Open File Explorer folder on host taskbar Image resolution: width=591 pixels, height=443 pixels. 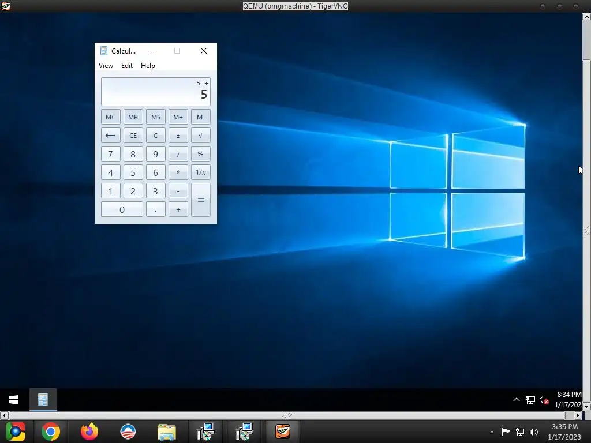167,431
